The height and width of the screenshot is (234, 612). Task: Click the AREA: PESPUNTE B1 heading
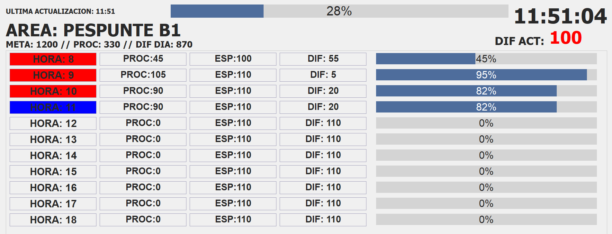[x=93, y=31]
